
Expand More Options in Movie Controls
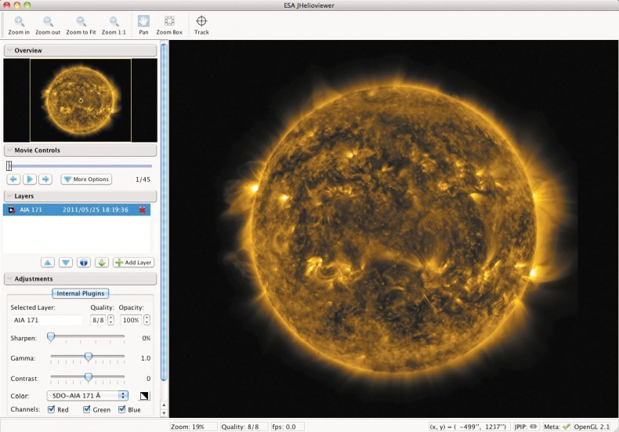(x=86, y=180)
